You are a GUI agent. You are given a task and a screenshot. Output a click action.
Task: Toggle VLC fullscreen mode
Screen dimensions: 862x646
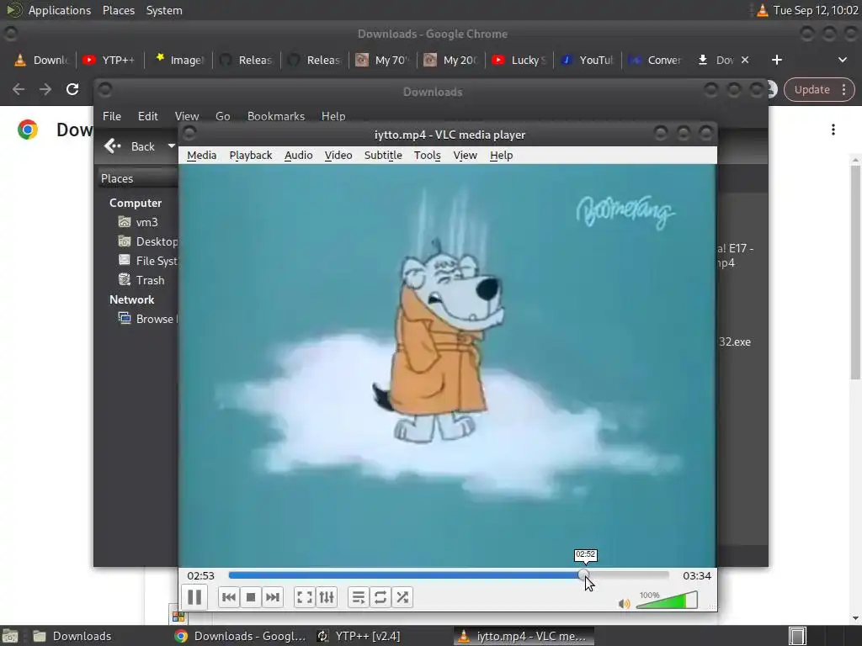[305, 597]
